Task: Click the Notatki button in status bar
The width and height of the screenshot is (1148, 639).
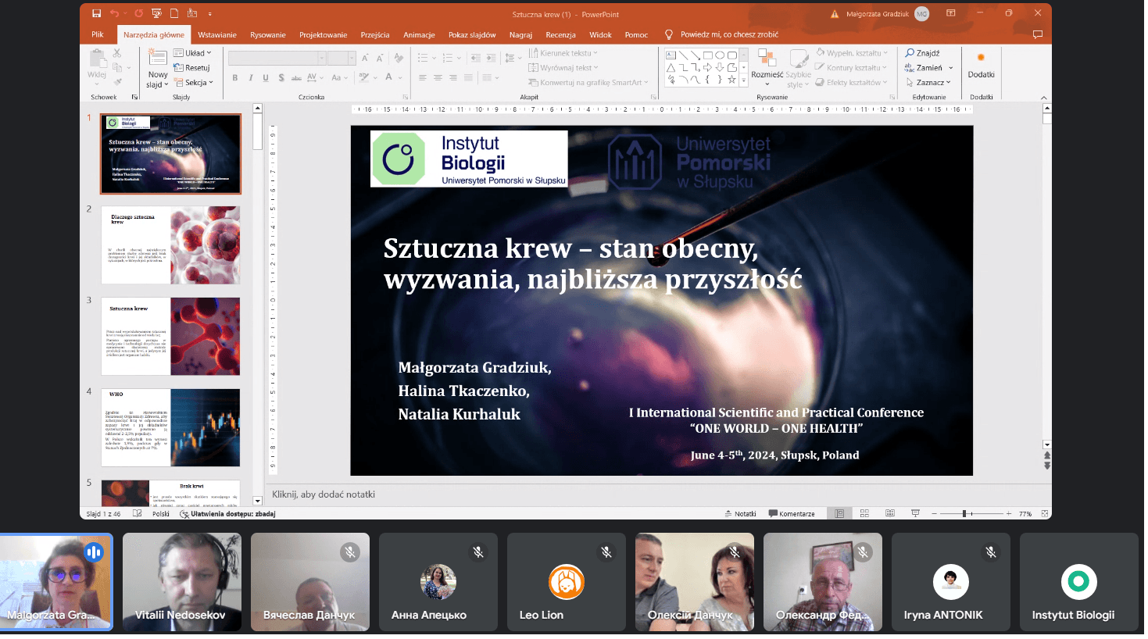Action: tap(741, 514)
